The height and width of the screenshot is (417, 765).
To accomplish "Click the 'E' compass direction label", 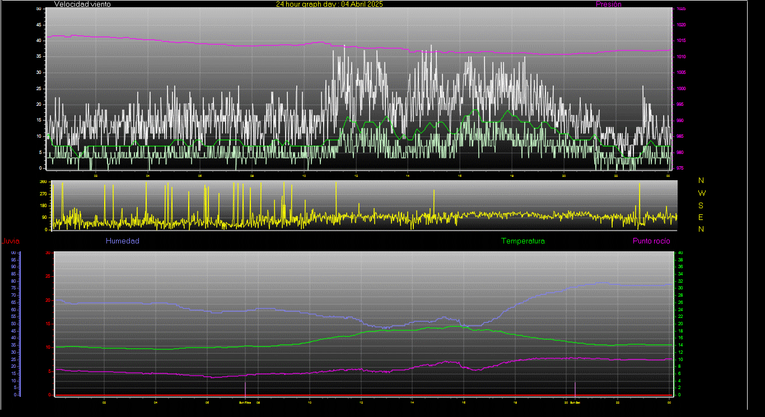I will pyautogui.click(x=701, y=217).
